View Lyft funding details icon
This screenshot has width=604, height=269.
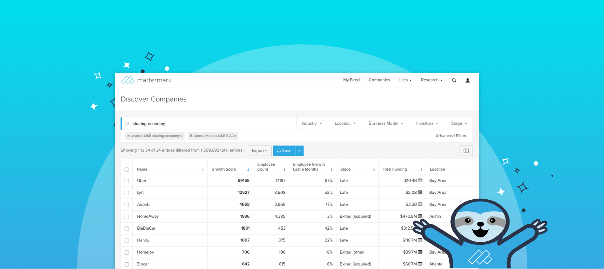(x=420, y=192)
